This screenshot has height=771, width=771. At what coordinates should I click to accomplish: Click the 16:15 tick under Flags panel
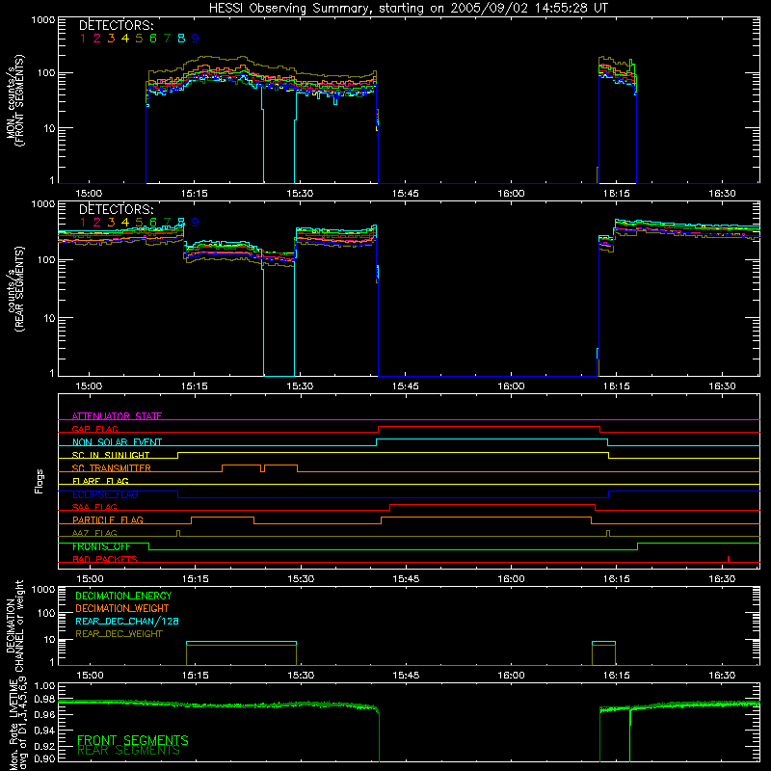click(617, 579)
